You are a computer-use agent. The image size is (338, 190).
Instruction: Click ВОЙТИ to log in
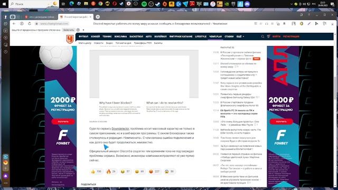276,36
